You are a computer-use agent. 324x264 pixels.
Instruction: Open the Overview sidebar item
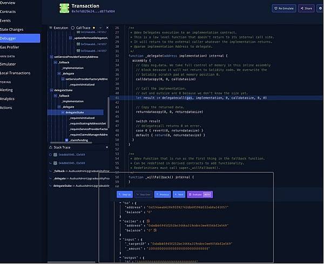coord(8,3)
